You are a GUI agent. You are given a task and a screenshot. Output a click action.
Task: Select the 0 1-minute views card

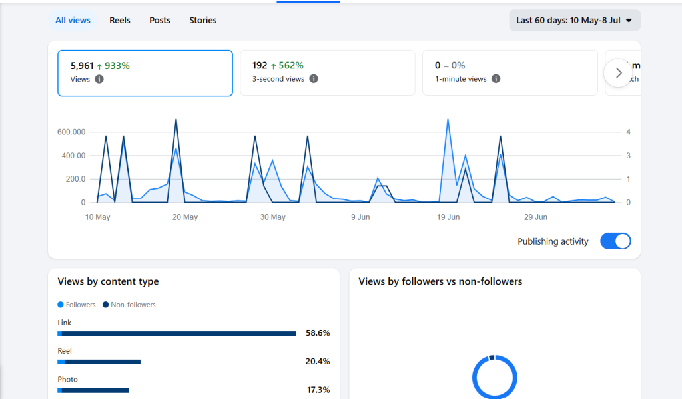[510, 73]
